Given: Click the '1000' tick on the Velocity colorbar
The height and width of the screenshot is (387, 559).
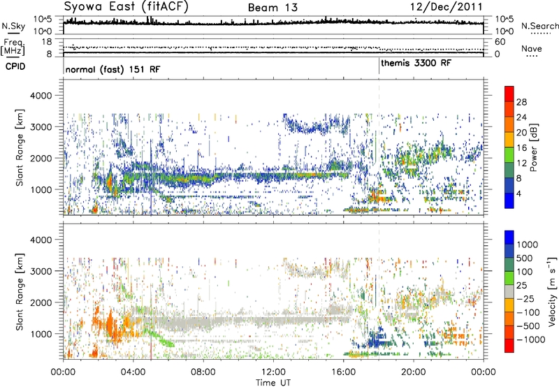Looking at the screenshot, I should tap(527, 244).
